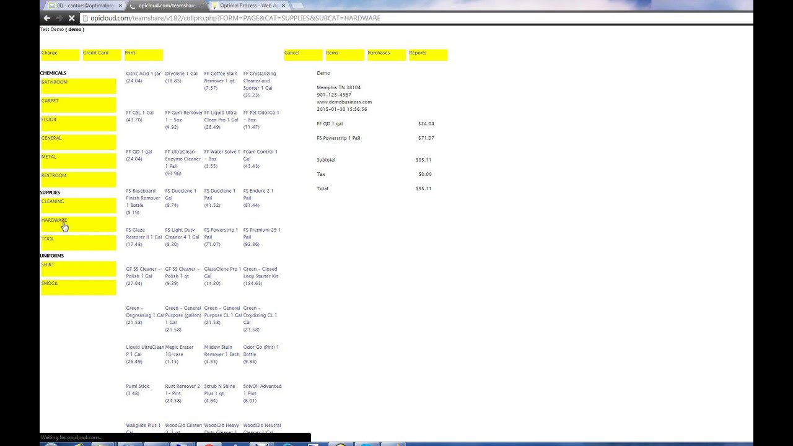This screenshot has width=793, height=446.
Task: Add FS Duoclene 1 Pail item
Action: (220, 198)
